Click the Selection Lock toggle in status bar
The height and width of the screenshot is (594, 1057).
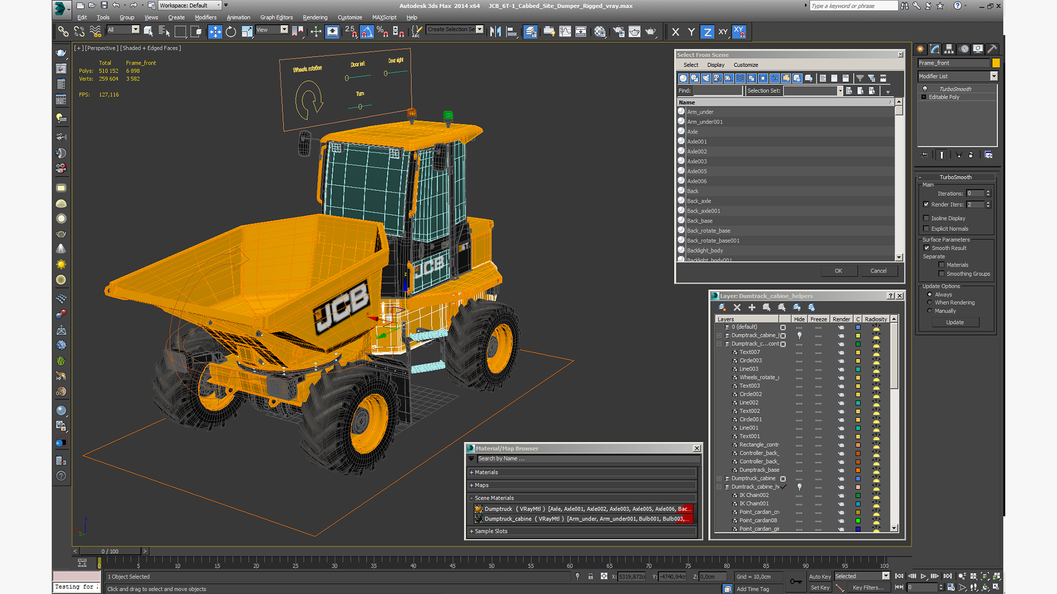coord(591,576)
